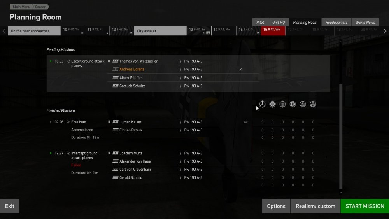Click the leader flag icon next to Jurgen Kaiser
This screenshot has width=389, height=219.
(x=109, y=122)
